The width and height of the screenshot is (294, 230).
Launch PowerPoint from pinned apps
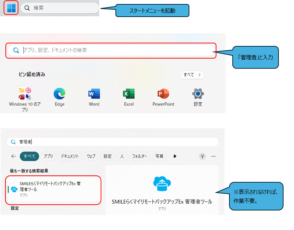163,97
